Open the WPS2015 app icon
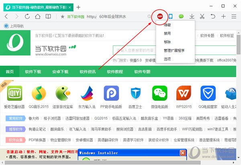This screenshot has width=241, height=165. (184, 93)
